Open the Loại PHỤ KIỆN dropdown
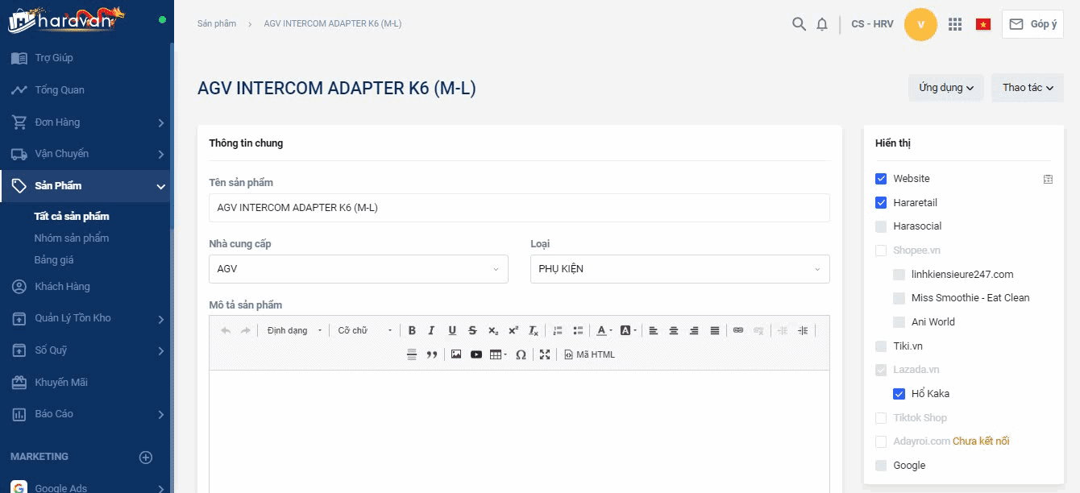The height and width of the screenshot is (493, 1080). pyautogui.click(x=679, y=269)
